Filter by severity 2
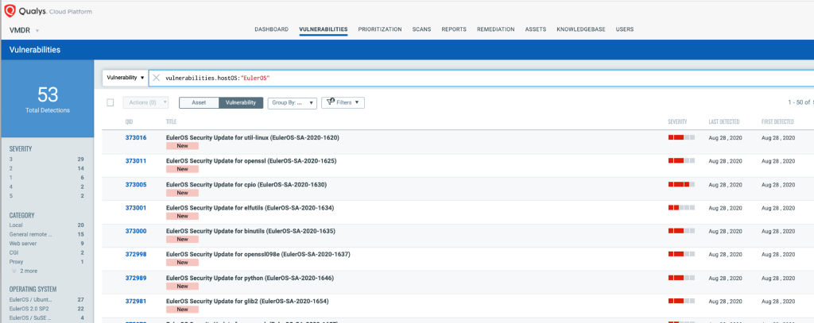The image size is (814, 323). point(47,168)
